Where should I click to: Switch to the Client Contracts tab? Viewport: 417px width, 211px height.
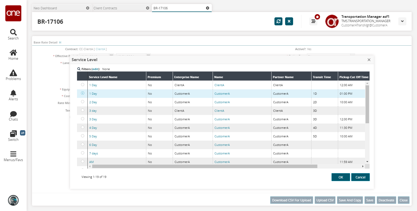(105, 8)
